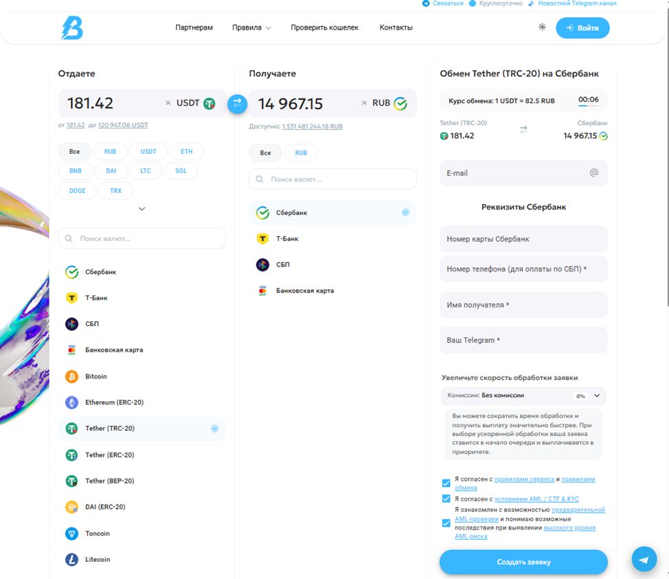The width and height of the screenshot is (669, 579).
Task: Click the swap currencies round arrow icon
Action: pos(237,104)
